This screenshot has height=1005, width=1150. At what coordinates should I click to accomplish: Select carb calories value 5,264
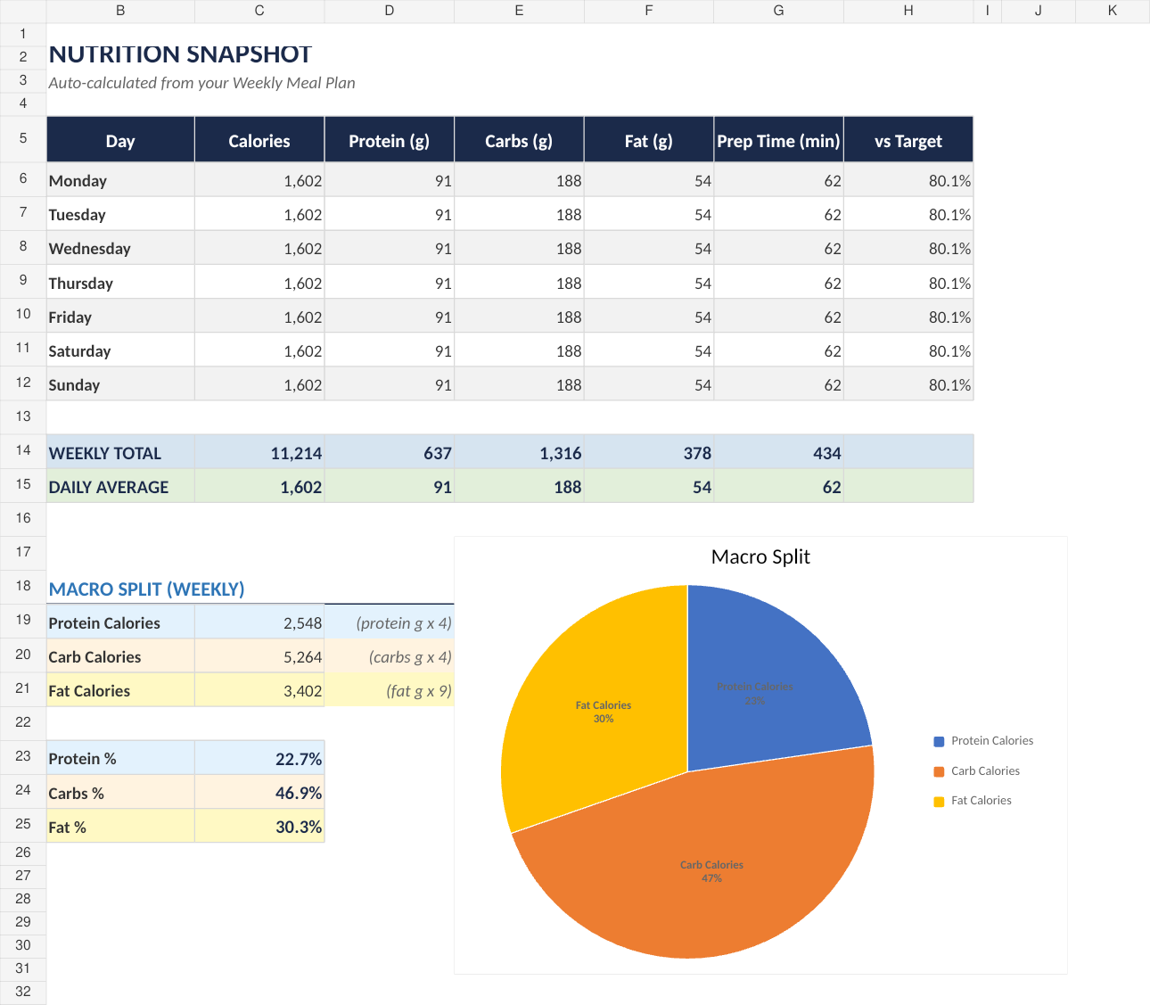(x=259, y=656)
